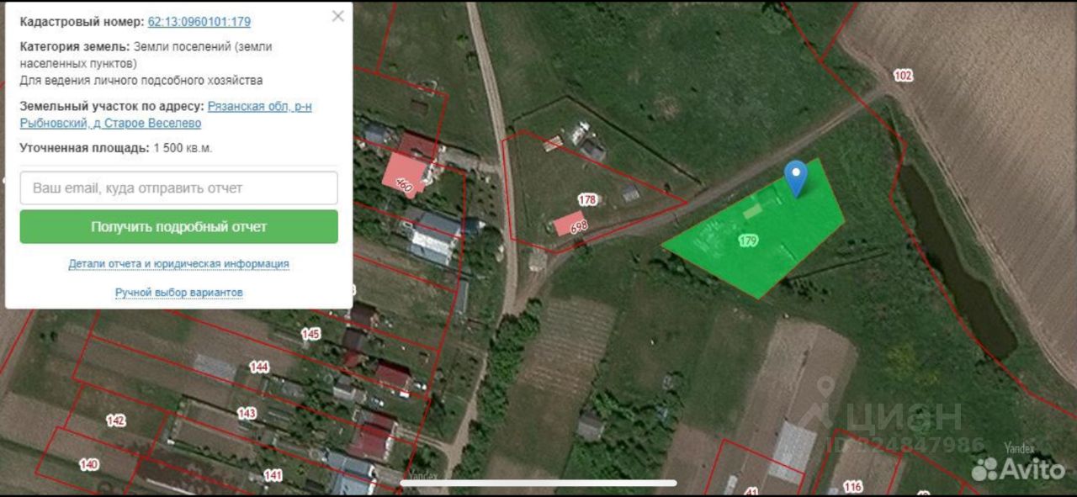Open cadastral number 62:13:0960101:179 link

[199, 22]
